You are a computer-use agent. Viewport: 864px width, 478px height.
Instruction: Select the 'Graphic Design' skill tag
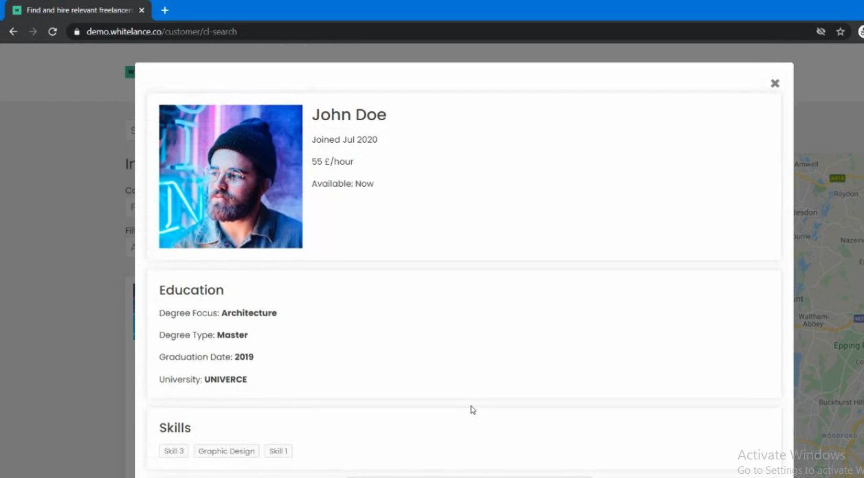point(226,451)
